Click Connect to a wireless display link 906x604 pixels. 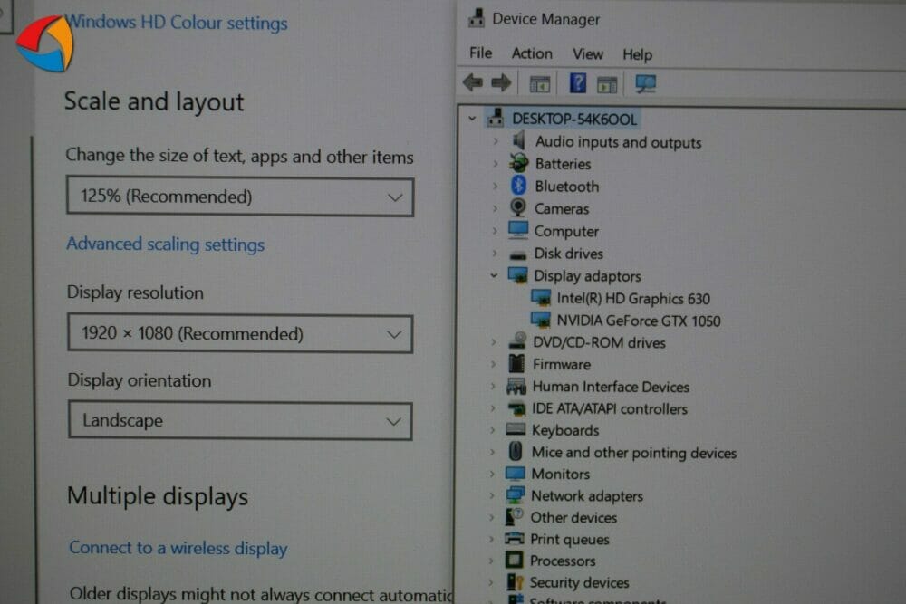coord(178,548)
